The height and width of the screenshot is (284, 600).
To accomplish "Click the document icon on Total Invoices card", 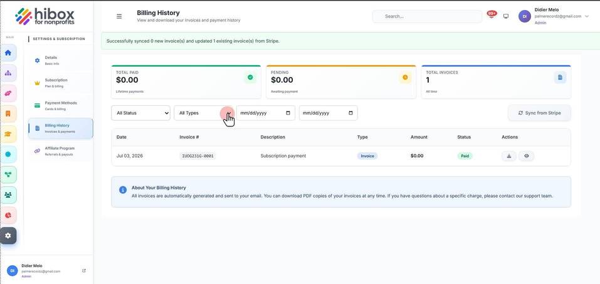I will [x=561, y=78].
